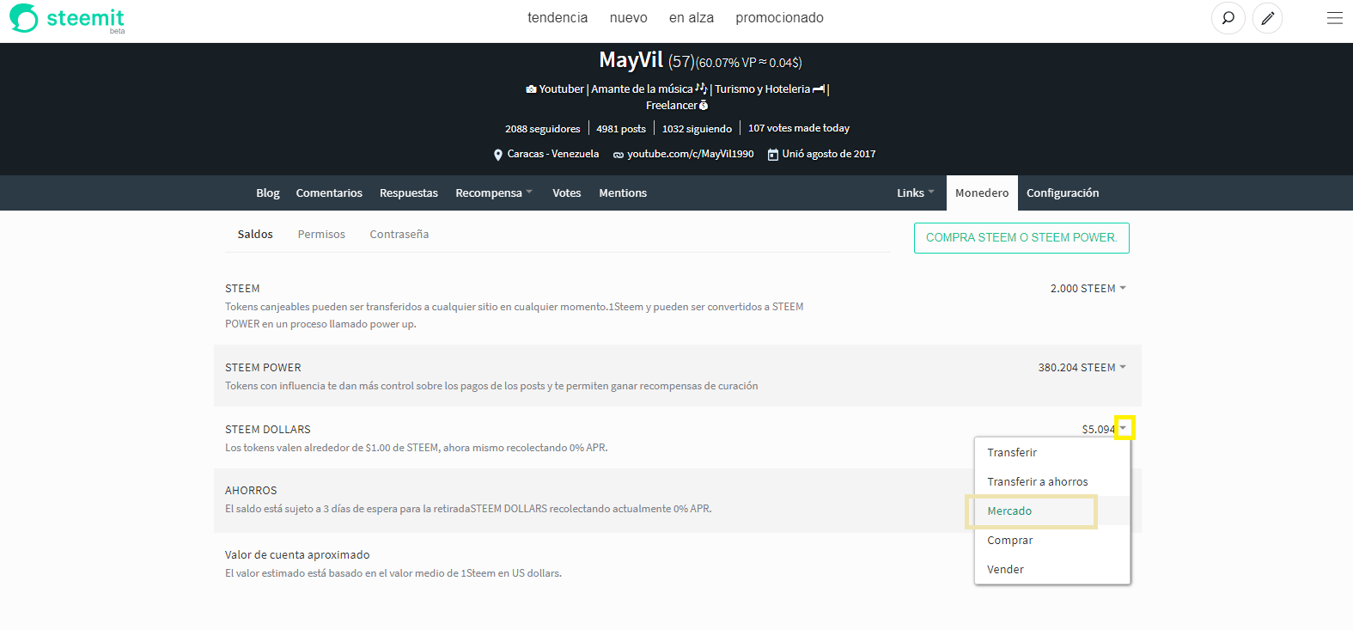Image resolution: width=1353 pixels, height=630 pixels.
Task: View the 1032 siguiendo list
Action: pos(697,129)
